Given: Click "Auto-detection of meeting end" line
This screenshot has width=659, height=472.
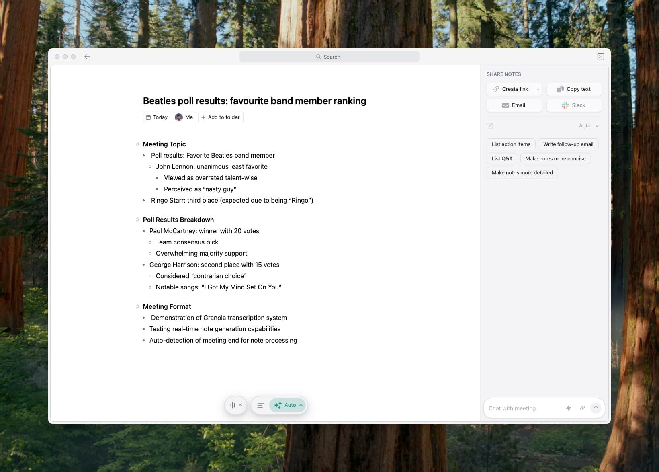Looking at the screenshot, I should [223, 340].
